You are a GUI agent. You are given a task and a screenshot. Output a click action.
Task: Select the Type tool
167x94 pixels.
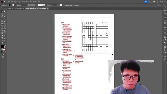point(2,19)
